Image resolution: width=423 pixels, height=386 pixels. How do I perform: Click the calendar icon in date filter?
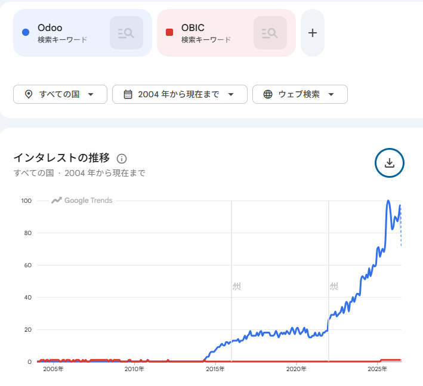pyautogui.click(x=128, y=94)
